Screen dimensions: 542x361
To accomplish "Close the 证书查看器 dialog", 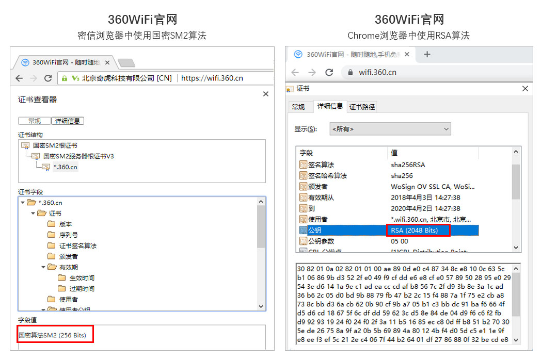I will (265, 94).
